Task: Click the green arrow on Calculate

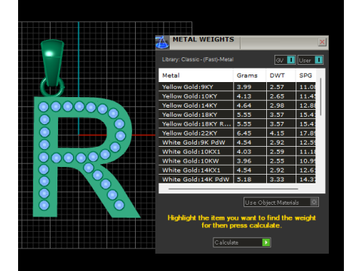Action: pos(266,242)
